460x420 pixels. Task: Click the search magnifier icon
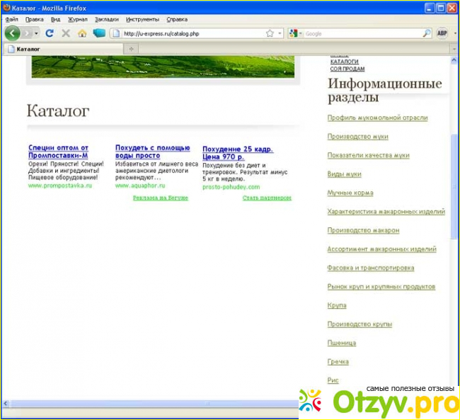pyautogui.click(x=427, y=33)
